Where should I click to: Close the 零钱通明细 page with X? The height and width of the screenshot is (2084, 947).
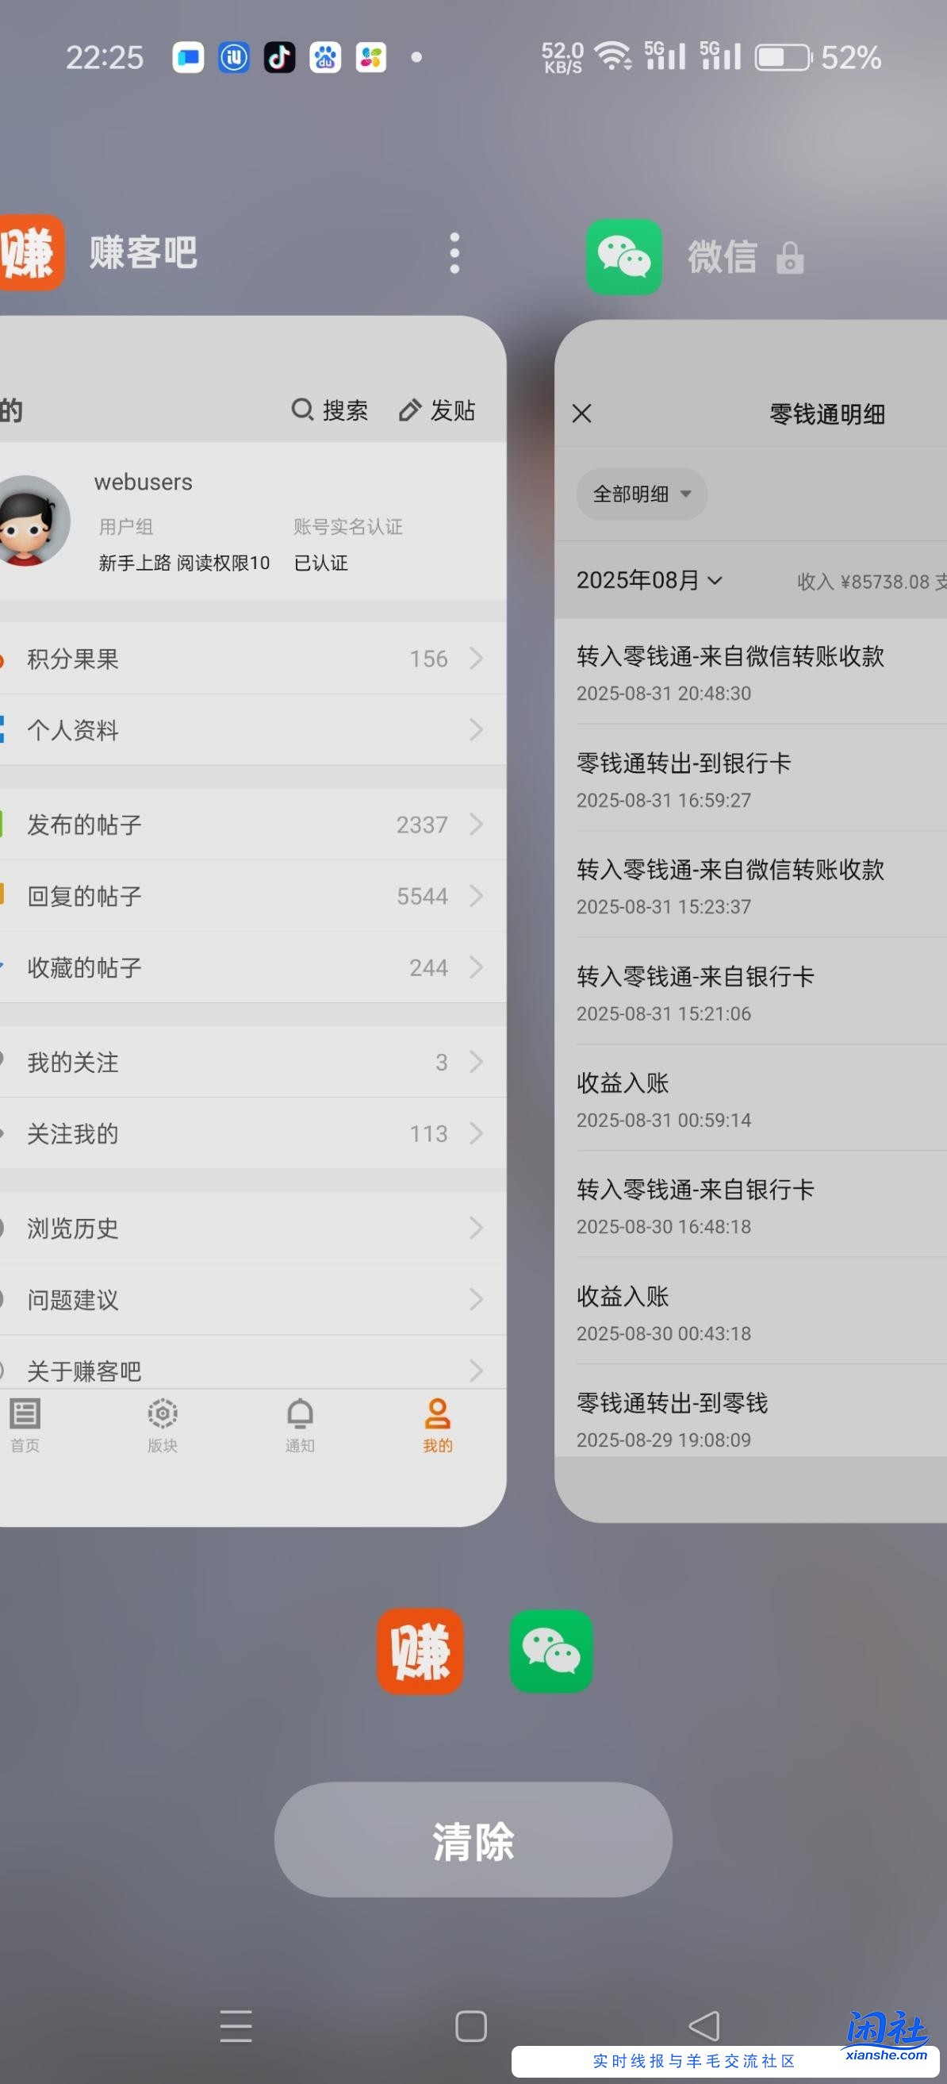coord(581,413)
